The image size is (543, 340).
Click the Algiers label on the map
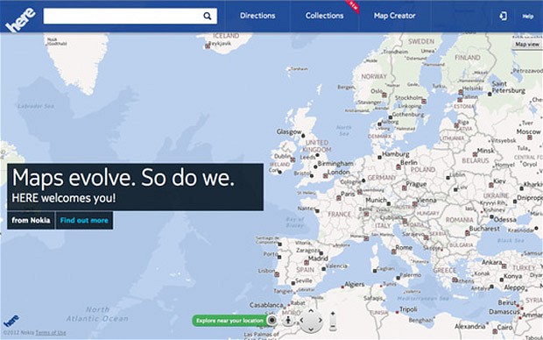coord(355,284)
